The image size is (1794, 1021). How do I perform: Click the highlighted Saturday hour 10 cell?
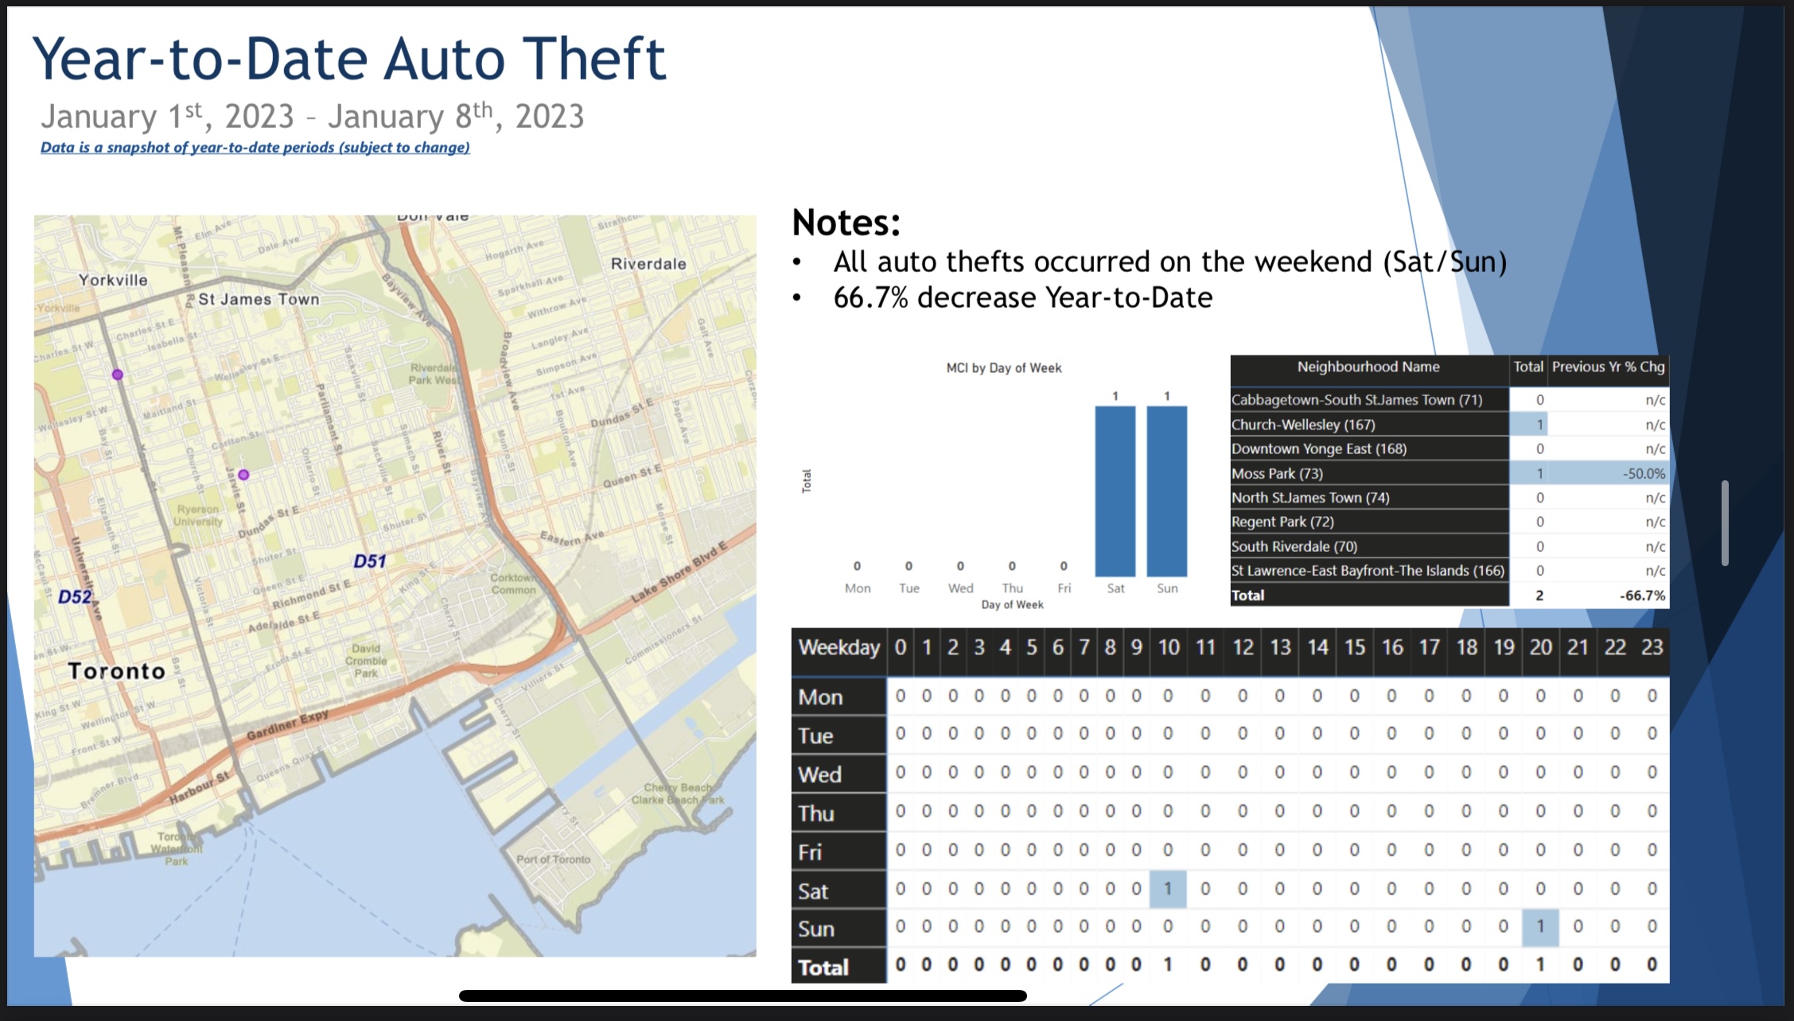coord(1168,889)
